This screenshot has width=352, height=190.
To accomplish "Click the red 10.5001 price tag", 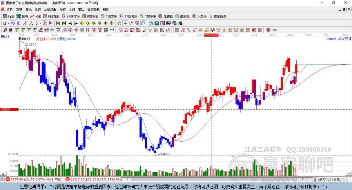I will tap(9, 109).
